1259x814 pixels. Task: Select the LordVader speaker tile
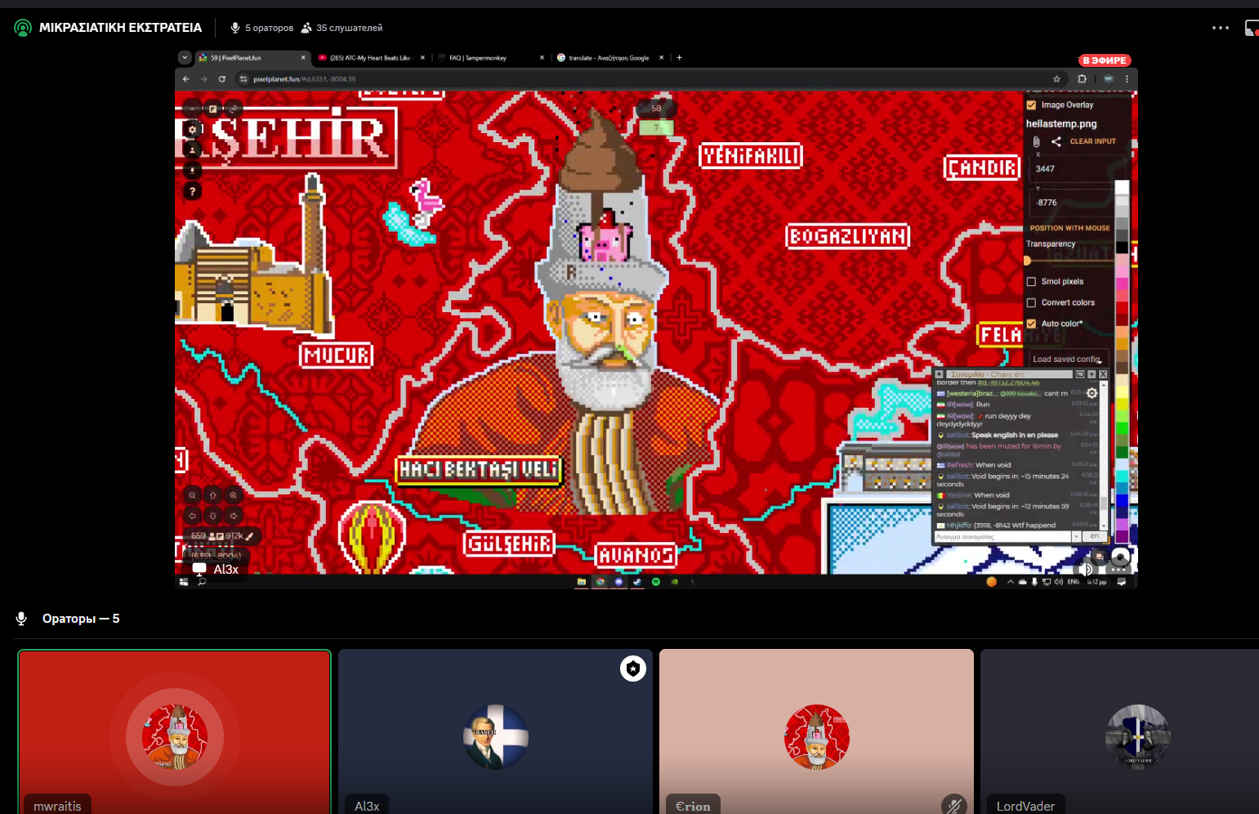[x=1119, y=731]
